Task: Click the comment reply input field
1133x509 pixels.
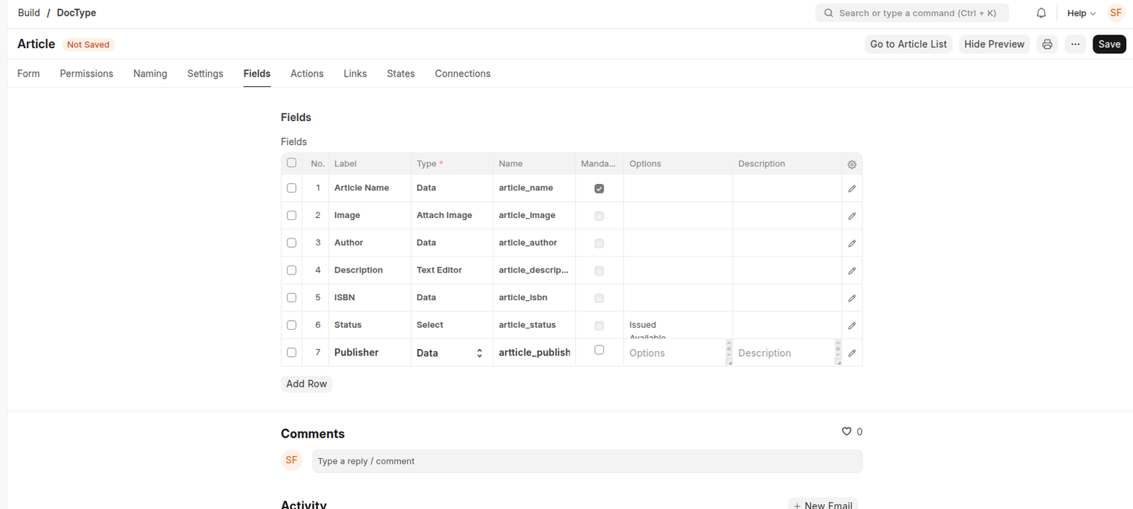Action: coord(586,461)
